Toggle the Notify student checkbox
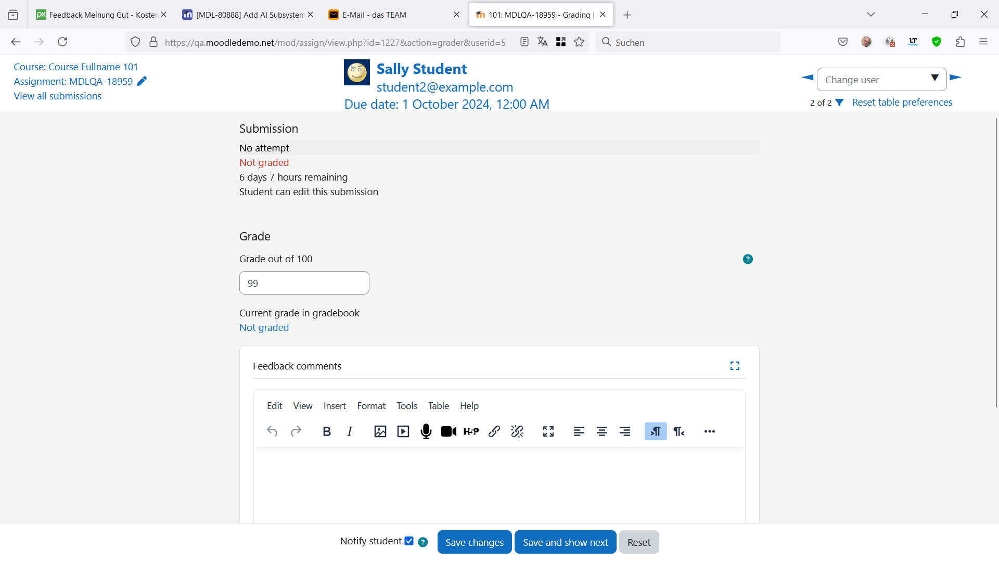 pos(409,541)
